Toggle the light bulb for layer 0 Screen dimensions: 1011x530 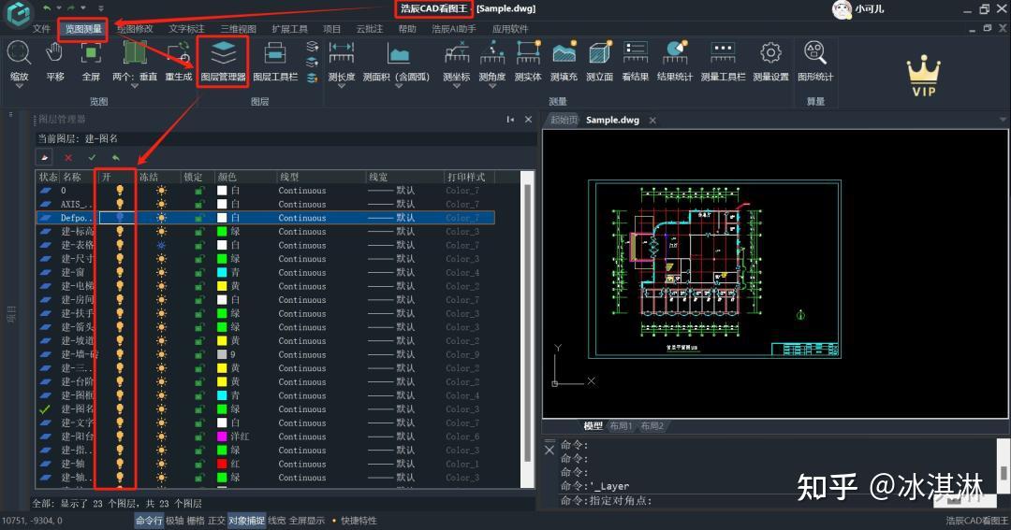pyautogui.click(x=119, y=191)
